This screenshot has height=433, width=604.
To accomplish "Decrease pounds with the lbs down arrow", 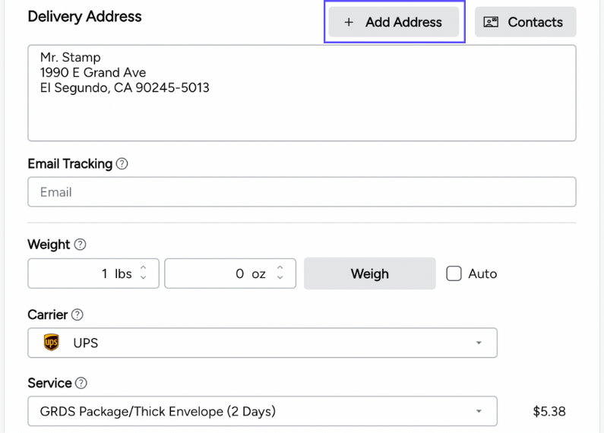I will point(144,278).
